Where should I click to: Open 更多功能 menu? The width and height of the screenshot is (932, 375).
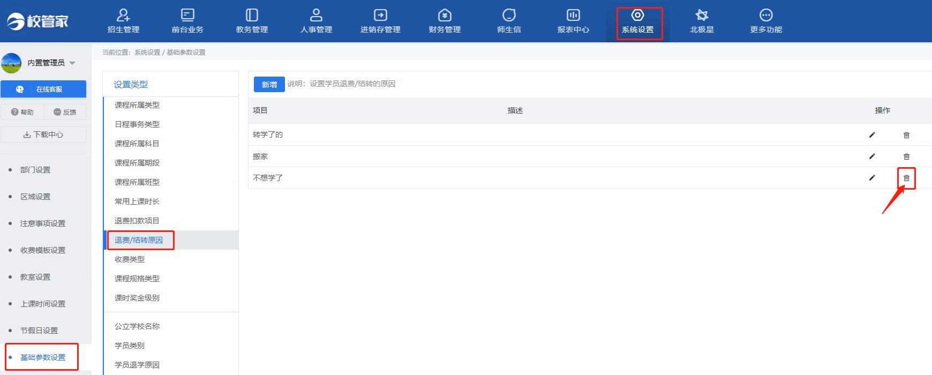tap(766, 21)
